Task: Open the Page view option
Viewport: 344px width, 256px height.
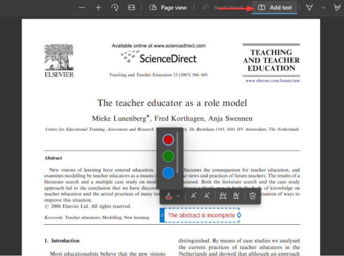Action: tap(168, 7)
